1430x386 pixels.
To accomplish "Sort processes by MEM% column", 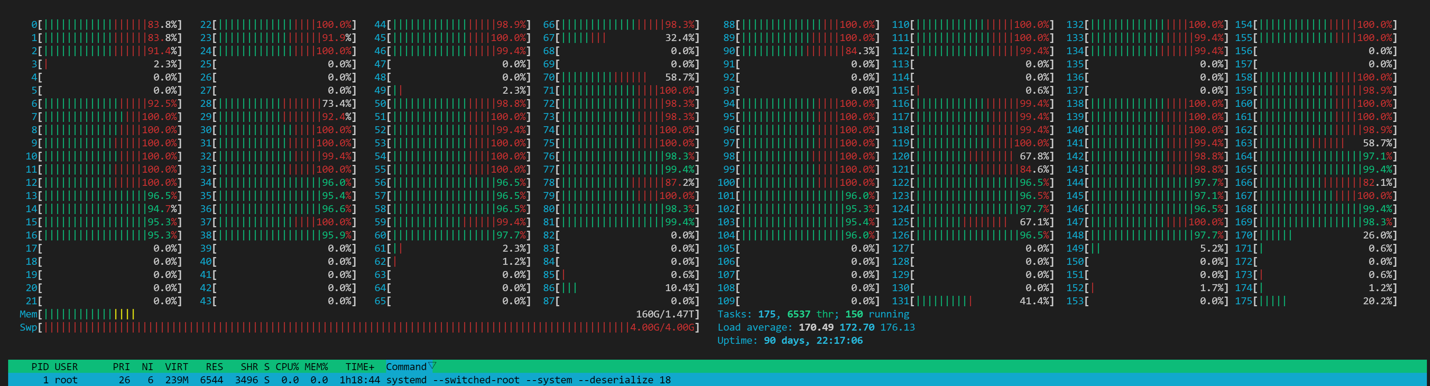I will 316,367.
